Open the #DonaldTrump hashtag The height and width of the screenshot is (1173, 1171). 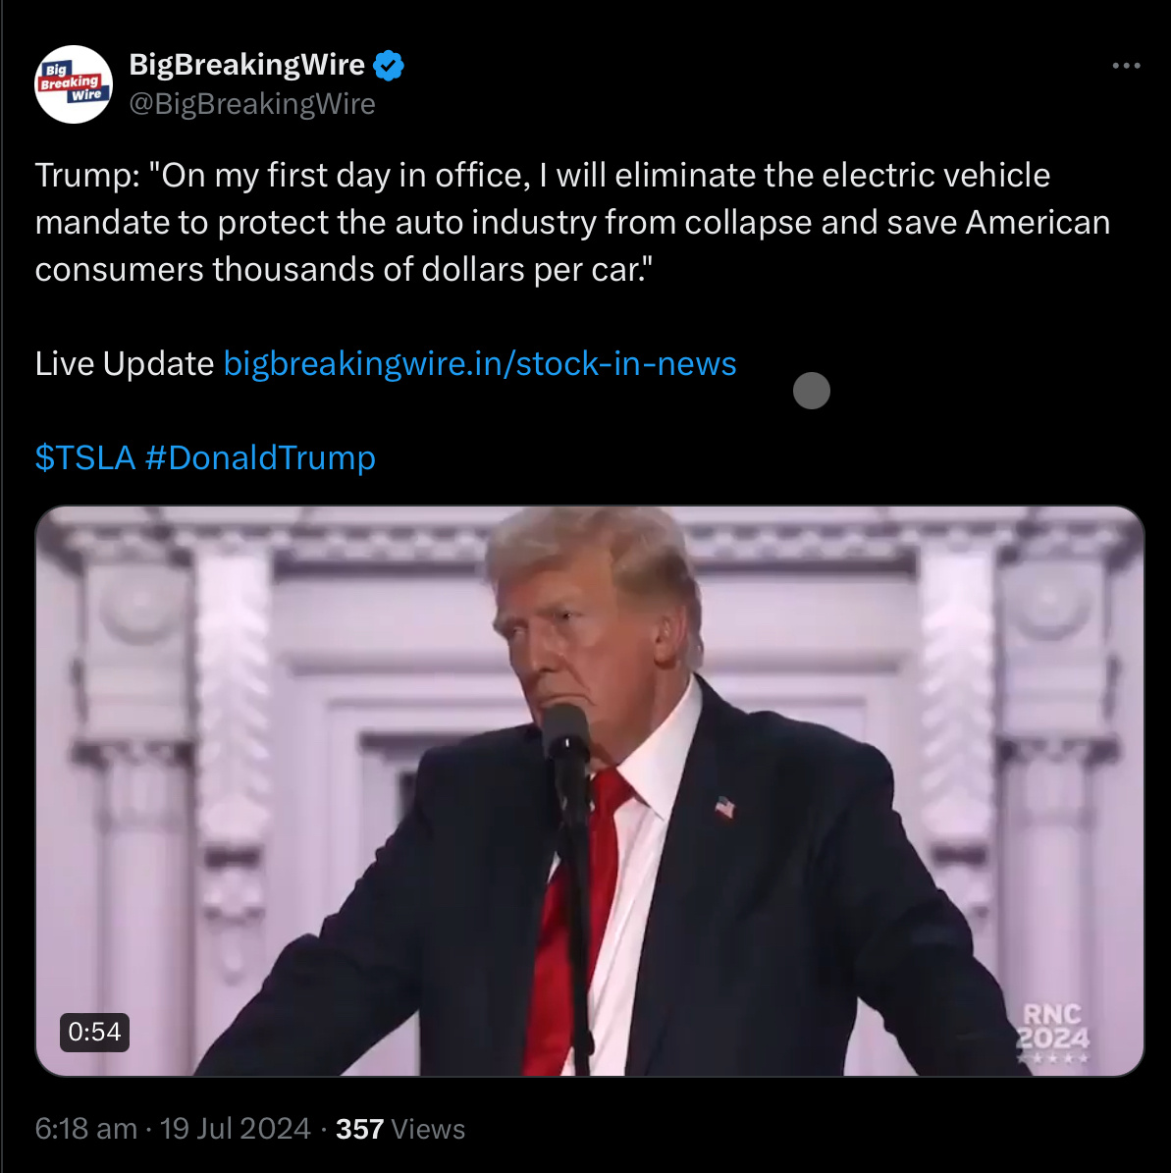(x=260, y=457)
